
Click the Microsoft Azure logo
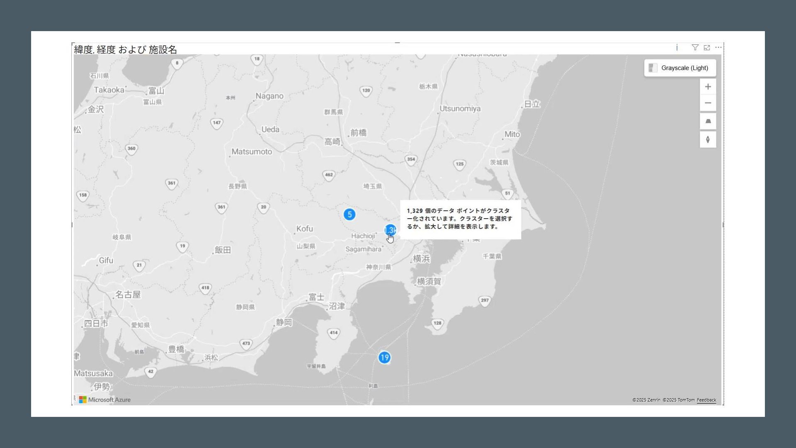click(x=105, y=400)
